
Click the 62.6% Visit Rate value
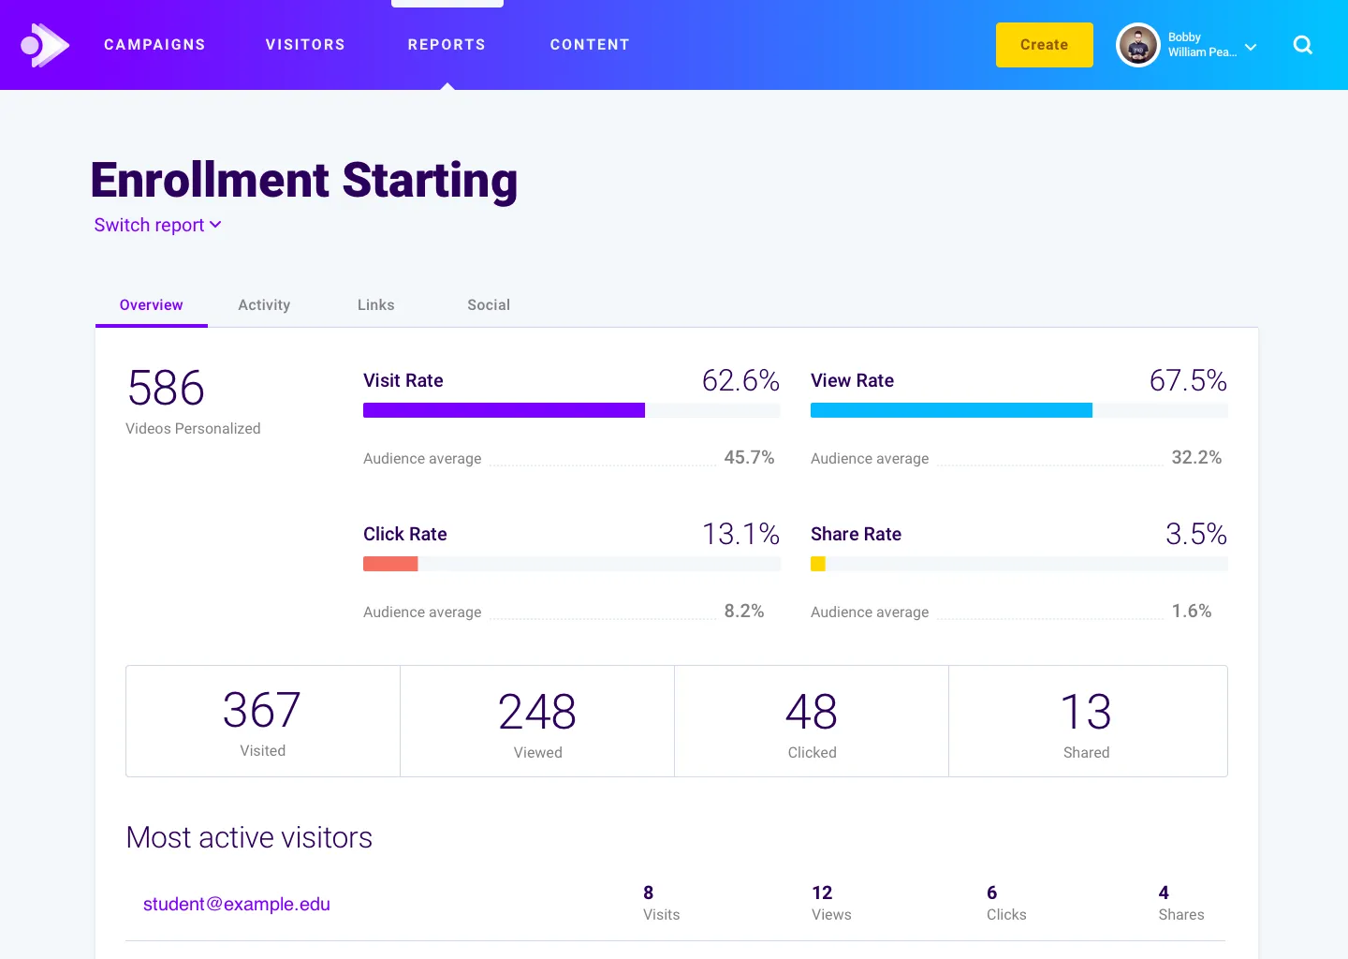click(740, 380)
